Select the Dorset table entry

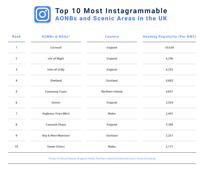56,102
